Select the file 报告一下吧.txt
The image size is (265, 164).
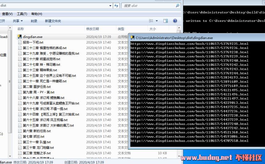point(33,42)
